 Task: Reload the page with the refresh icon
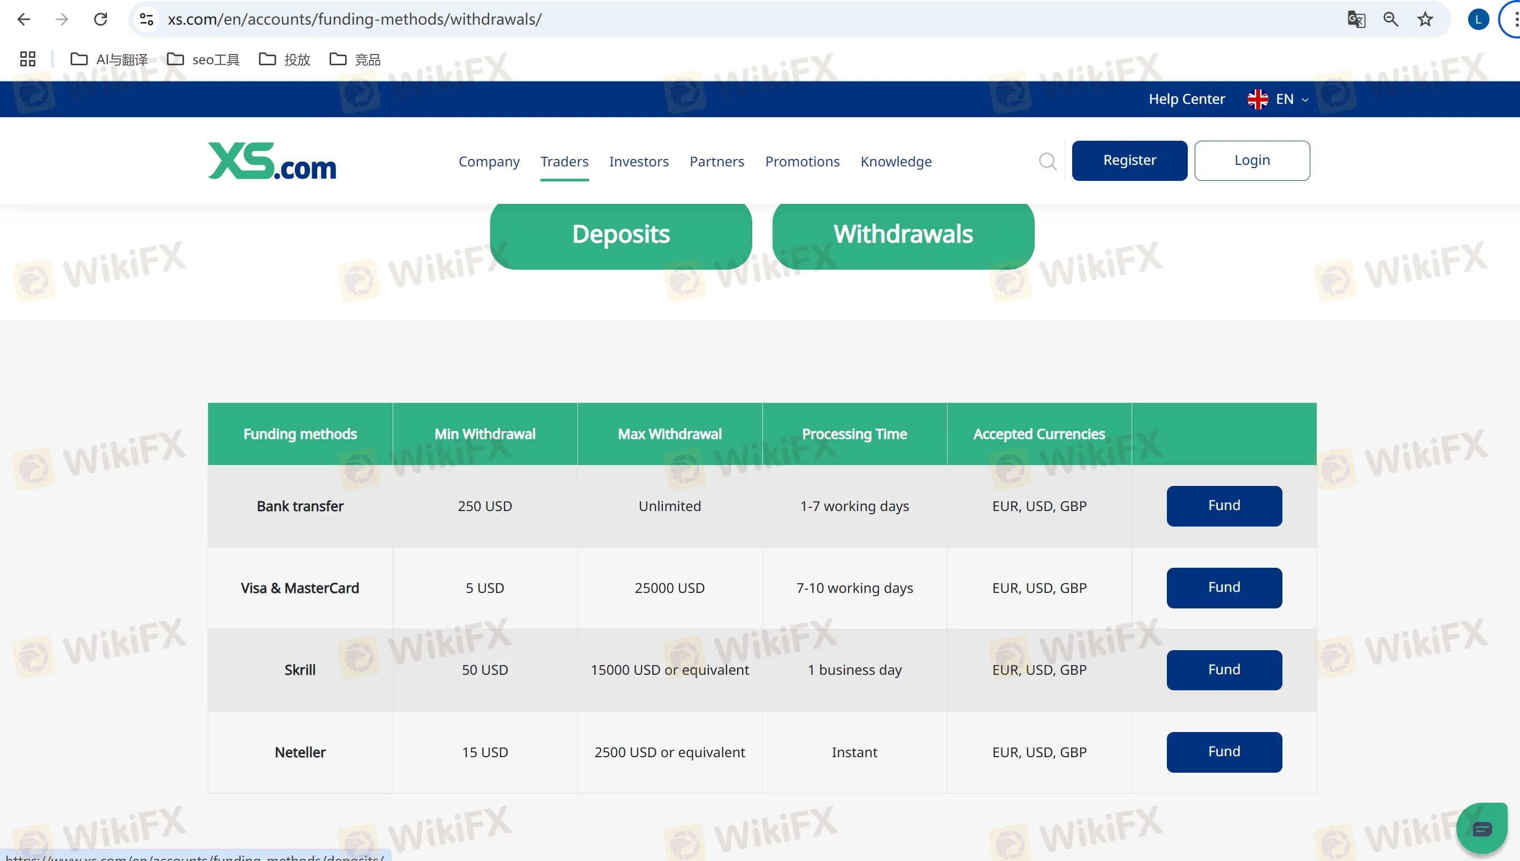coord(101,19)
